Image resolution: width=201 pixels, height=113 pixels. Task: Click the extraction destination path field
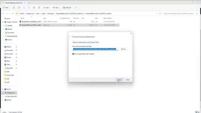95,49
